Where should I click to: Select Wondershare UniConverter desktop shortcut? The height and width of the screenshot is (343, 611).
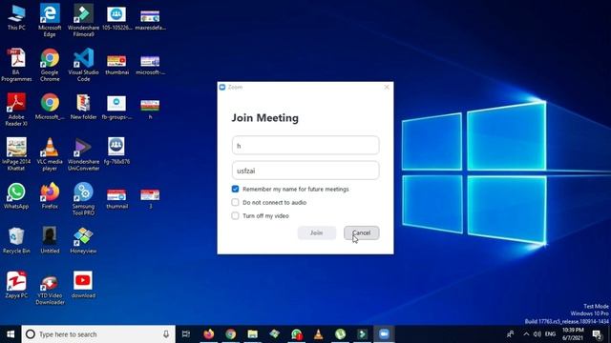(83, 154)
